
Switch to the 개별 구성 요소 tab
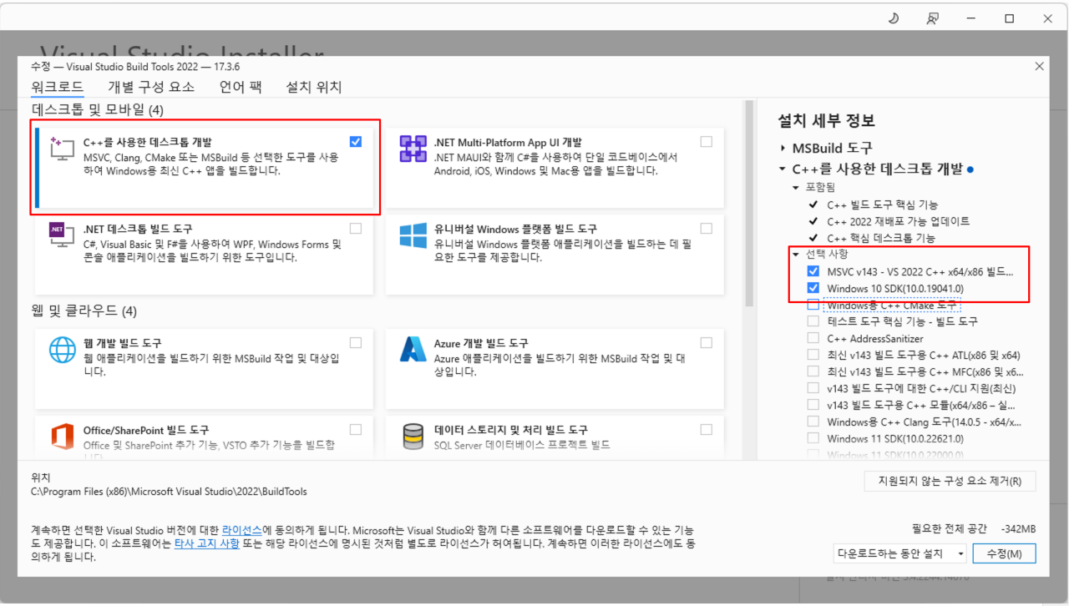(150, 87)
